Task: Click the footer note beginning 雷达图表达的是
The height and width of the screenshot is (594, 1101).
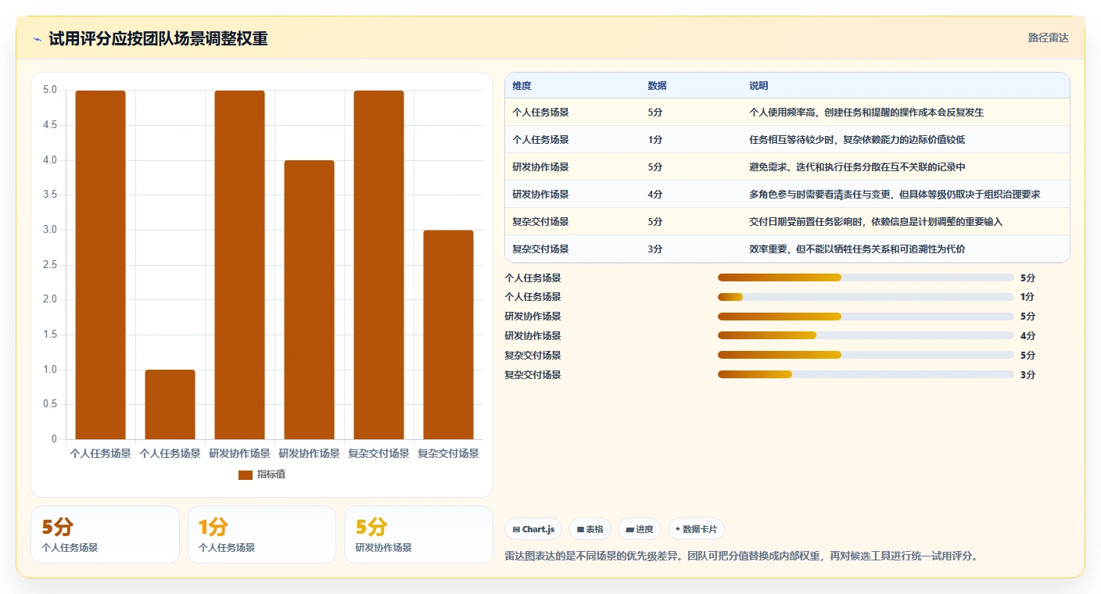Action: 742,556
